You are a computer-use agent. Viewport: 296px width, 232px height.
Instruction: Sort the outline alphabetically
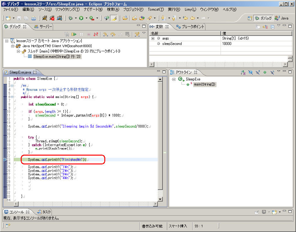[243, 72]
